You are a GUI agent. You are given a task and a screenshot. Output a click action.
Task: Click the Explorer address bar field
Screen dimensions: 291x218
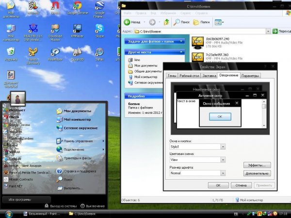pos(200,31)
